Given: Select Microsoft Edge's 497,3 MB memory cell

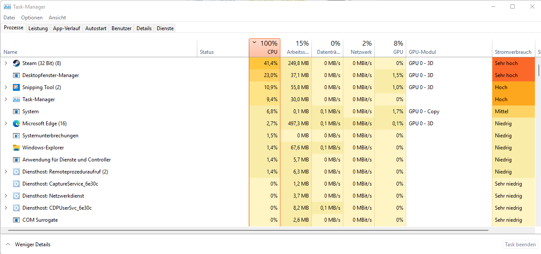Looking at the screenshot, I should point(296,124).
